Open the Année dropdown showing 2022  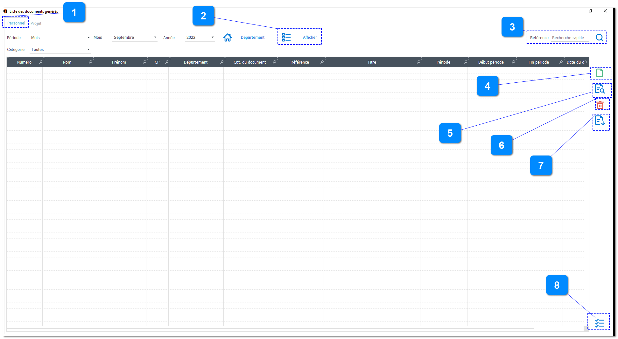click(x=200, y=38)
